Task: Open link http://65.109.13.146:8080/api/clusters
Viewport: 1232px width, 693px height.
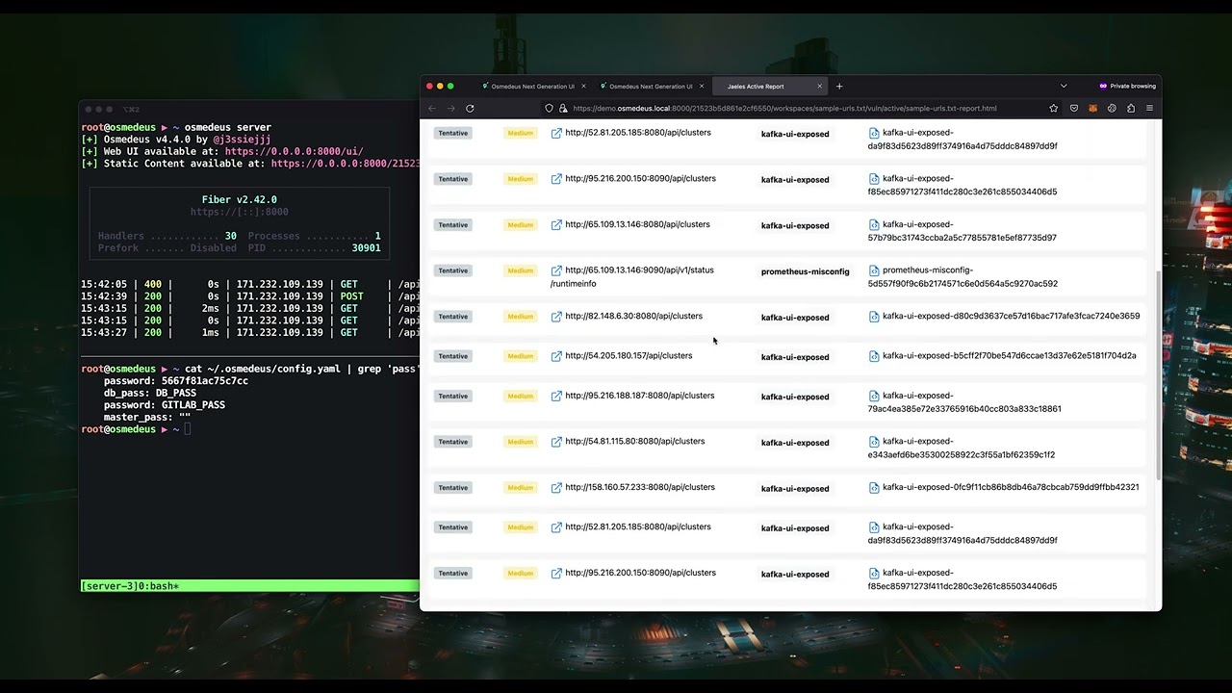Action: pos(637,224)
